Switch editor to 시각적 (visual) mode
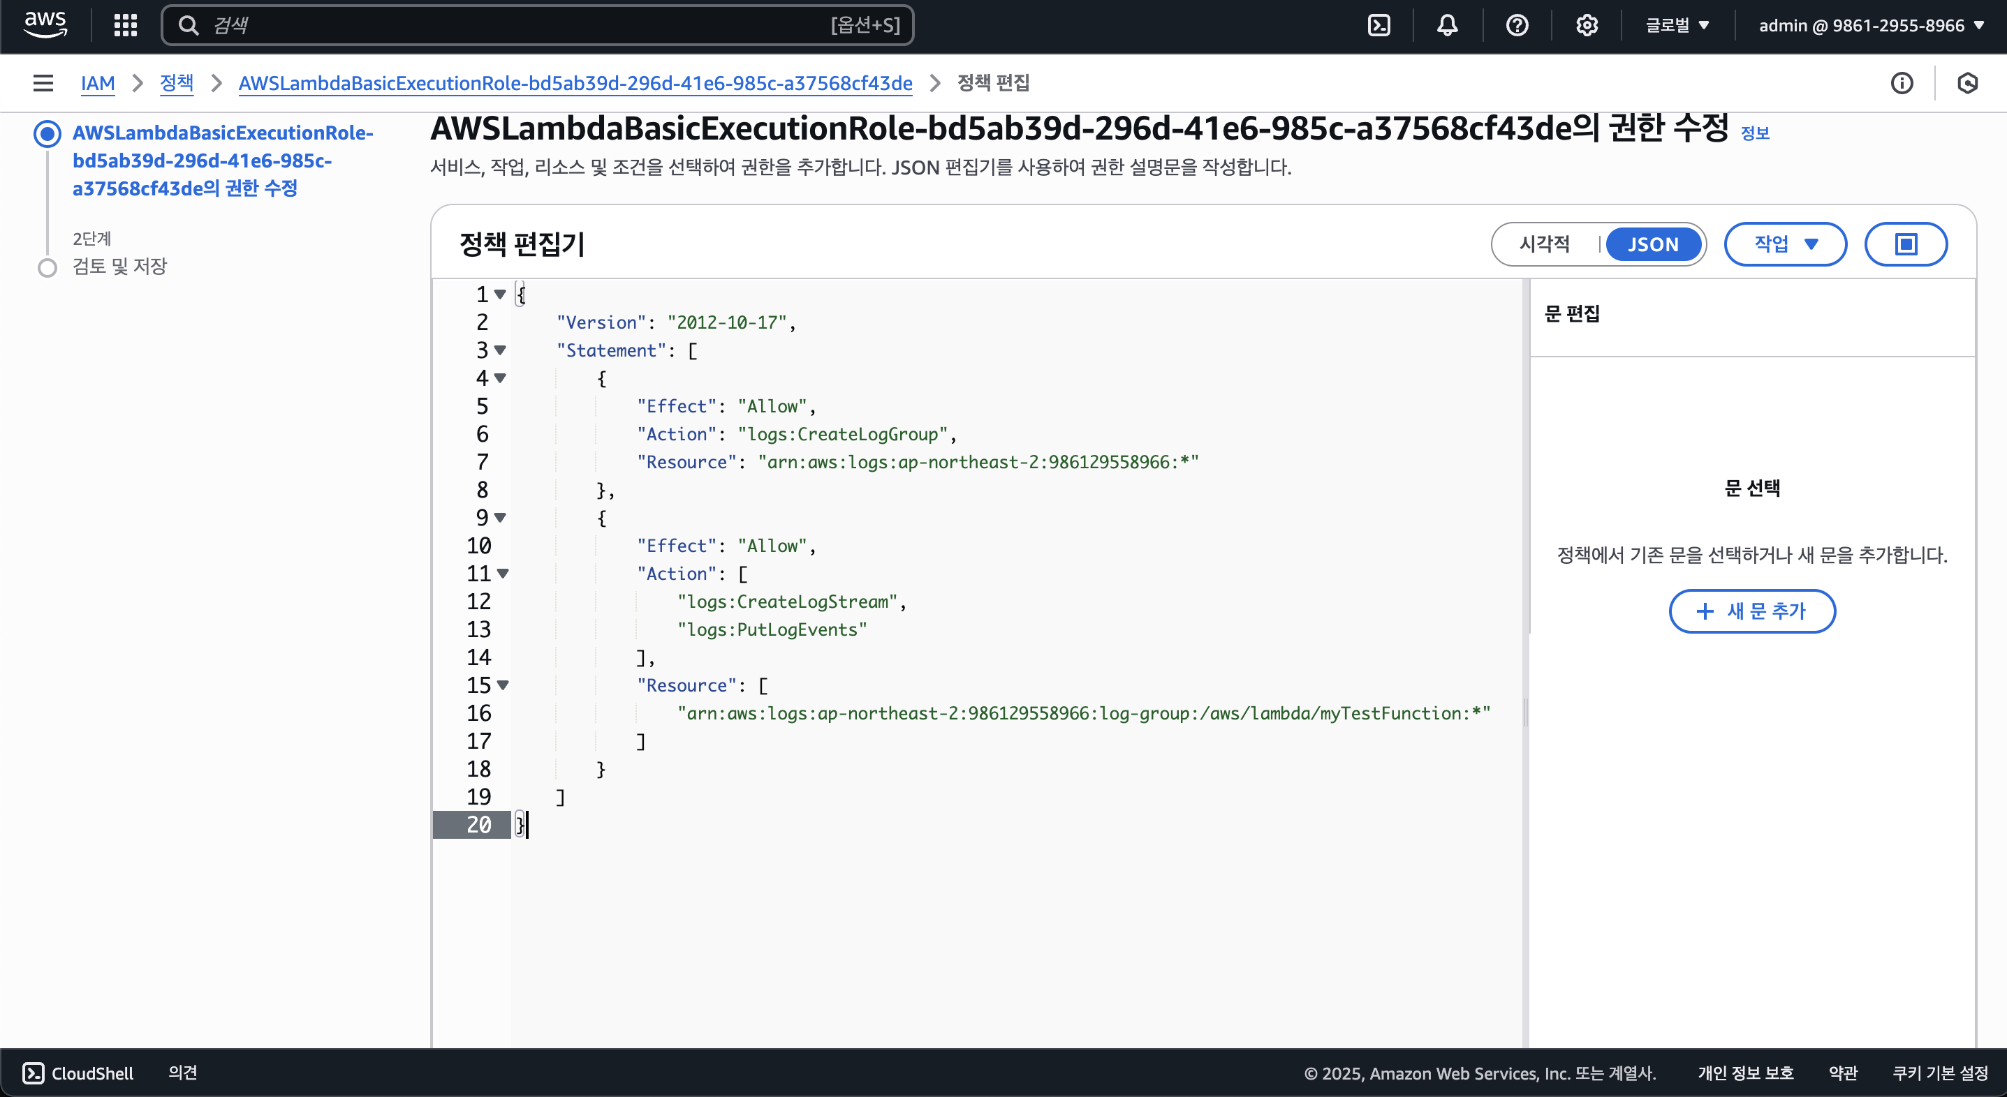 1543,244
